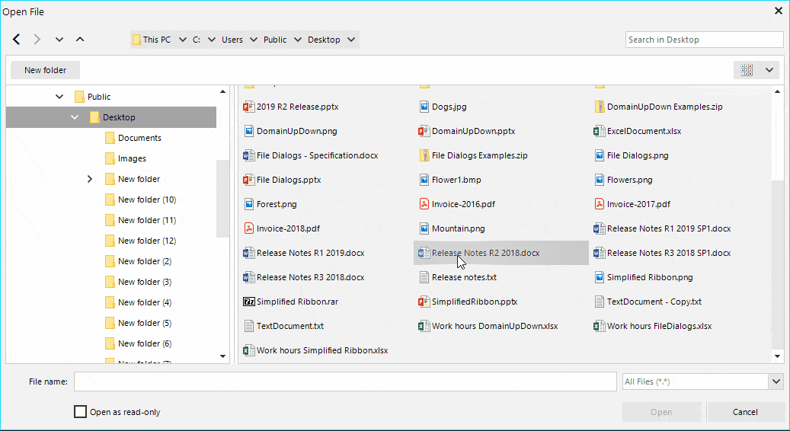Expand the New folder tree node

tap(90, 179)
